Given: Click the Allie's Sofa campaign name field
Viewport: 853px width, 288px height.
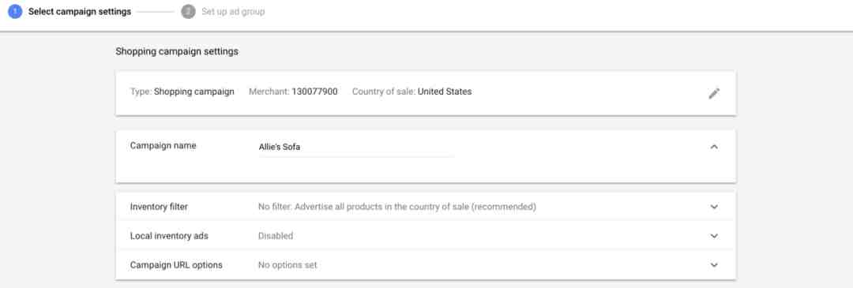Looking at the screenshot, I should (x=355, y=148).
